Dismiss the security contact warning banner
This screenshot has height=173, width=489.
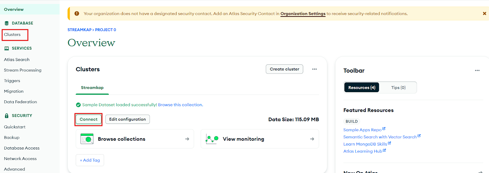[x=484, y=13]
